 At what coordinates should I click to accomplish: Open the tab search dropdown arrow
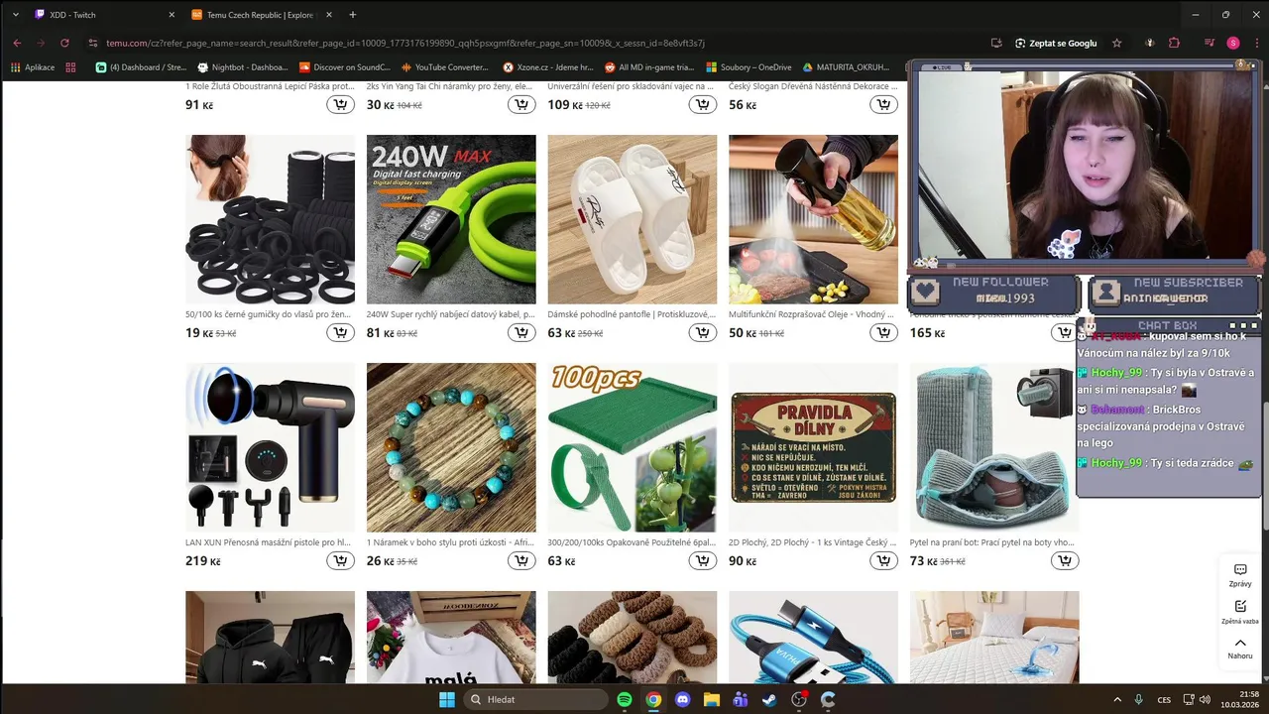pyautogui.click(x=15, y=14)
